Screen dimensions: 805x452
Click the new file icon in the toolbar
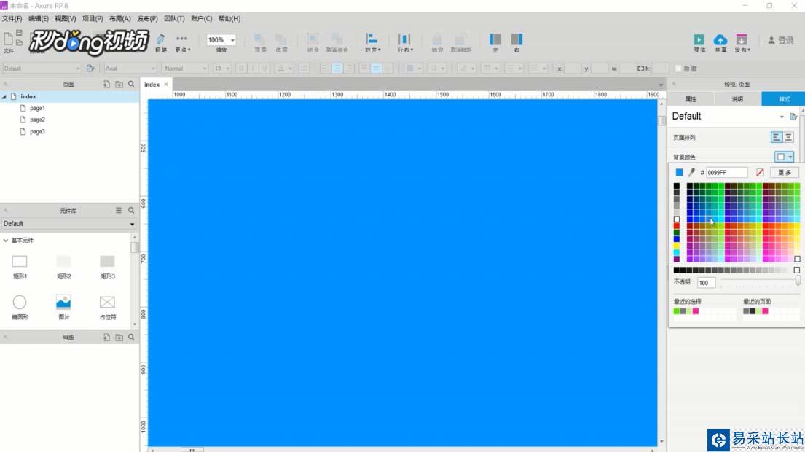pyautogui.click(x=8, y=39)
